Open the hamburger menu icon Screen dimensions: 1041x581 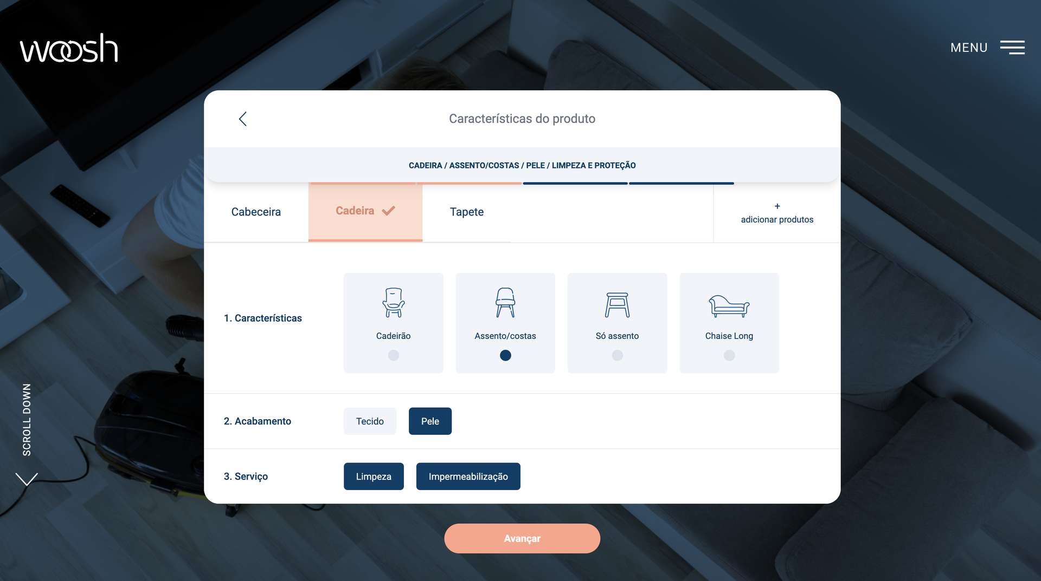point(1012,47)
